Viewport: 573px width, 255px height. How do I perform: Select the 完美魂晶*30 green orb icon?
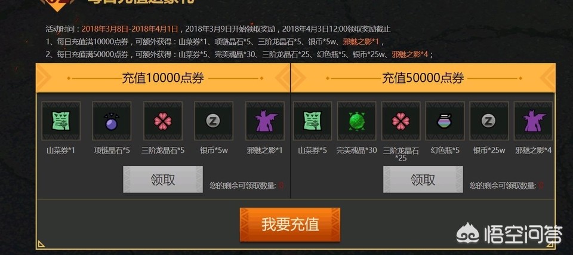pos(357,121)
